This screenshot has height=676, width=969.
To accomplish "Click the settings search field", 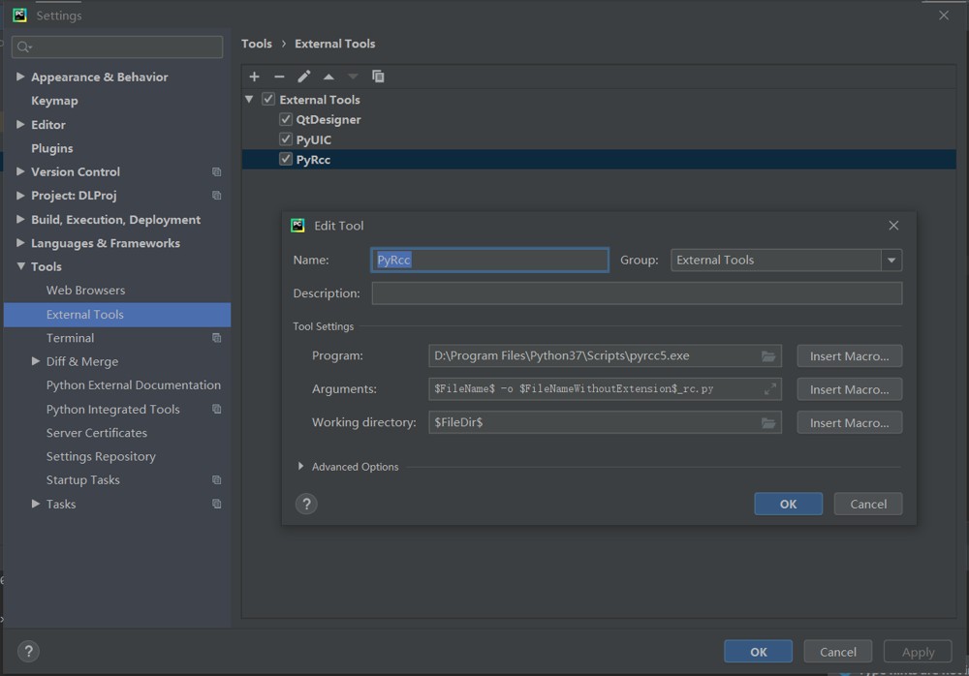I will [117, 46].
